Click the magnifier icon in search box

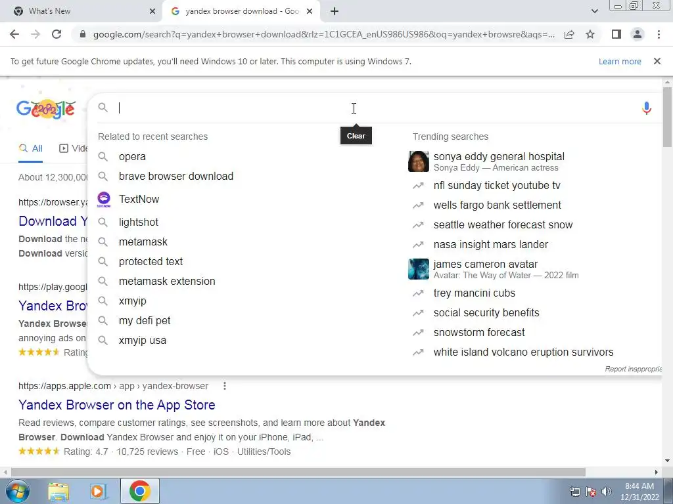(103, 108)
